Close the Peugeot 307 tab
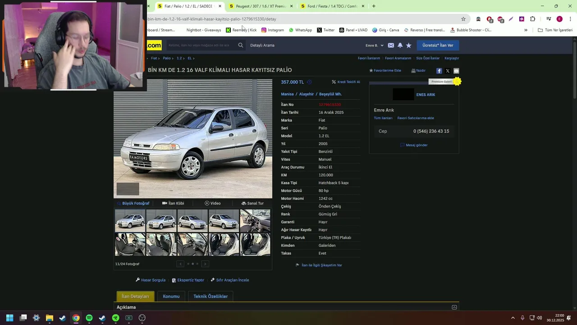The width and height of the screenshot is (577, 325). (291, 6)
